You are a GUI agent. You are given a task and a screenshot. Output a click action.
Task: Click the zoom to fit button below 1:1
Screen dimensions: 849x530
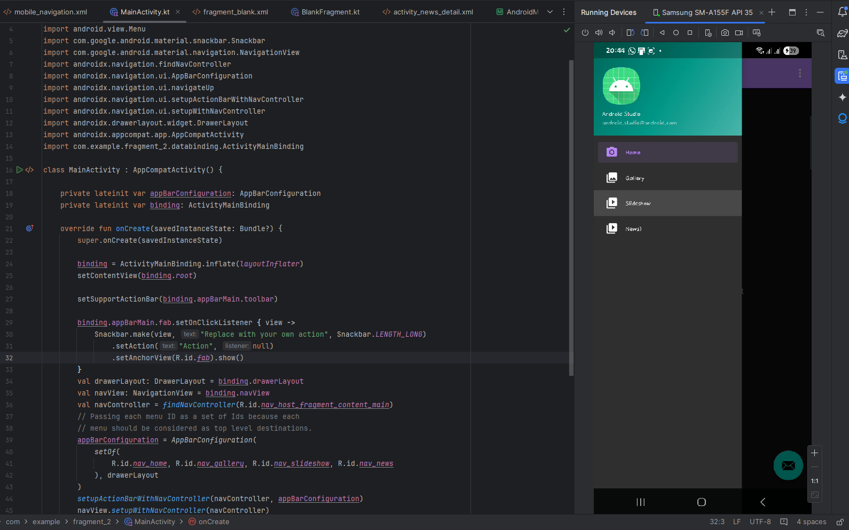coord(814,495)
